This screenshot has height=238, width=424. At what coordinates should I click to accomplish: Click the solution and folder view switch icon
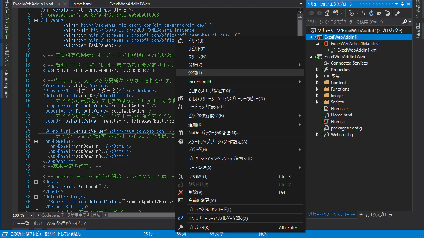[336, 13]
